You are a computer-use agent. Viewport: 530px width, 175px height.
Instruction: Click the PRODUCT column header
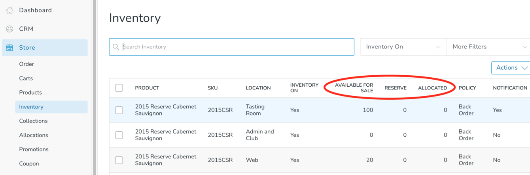[x=147, y=88]
